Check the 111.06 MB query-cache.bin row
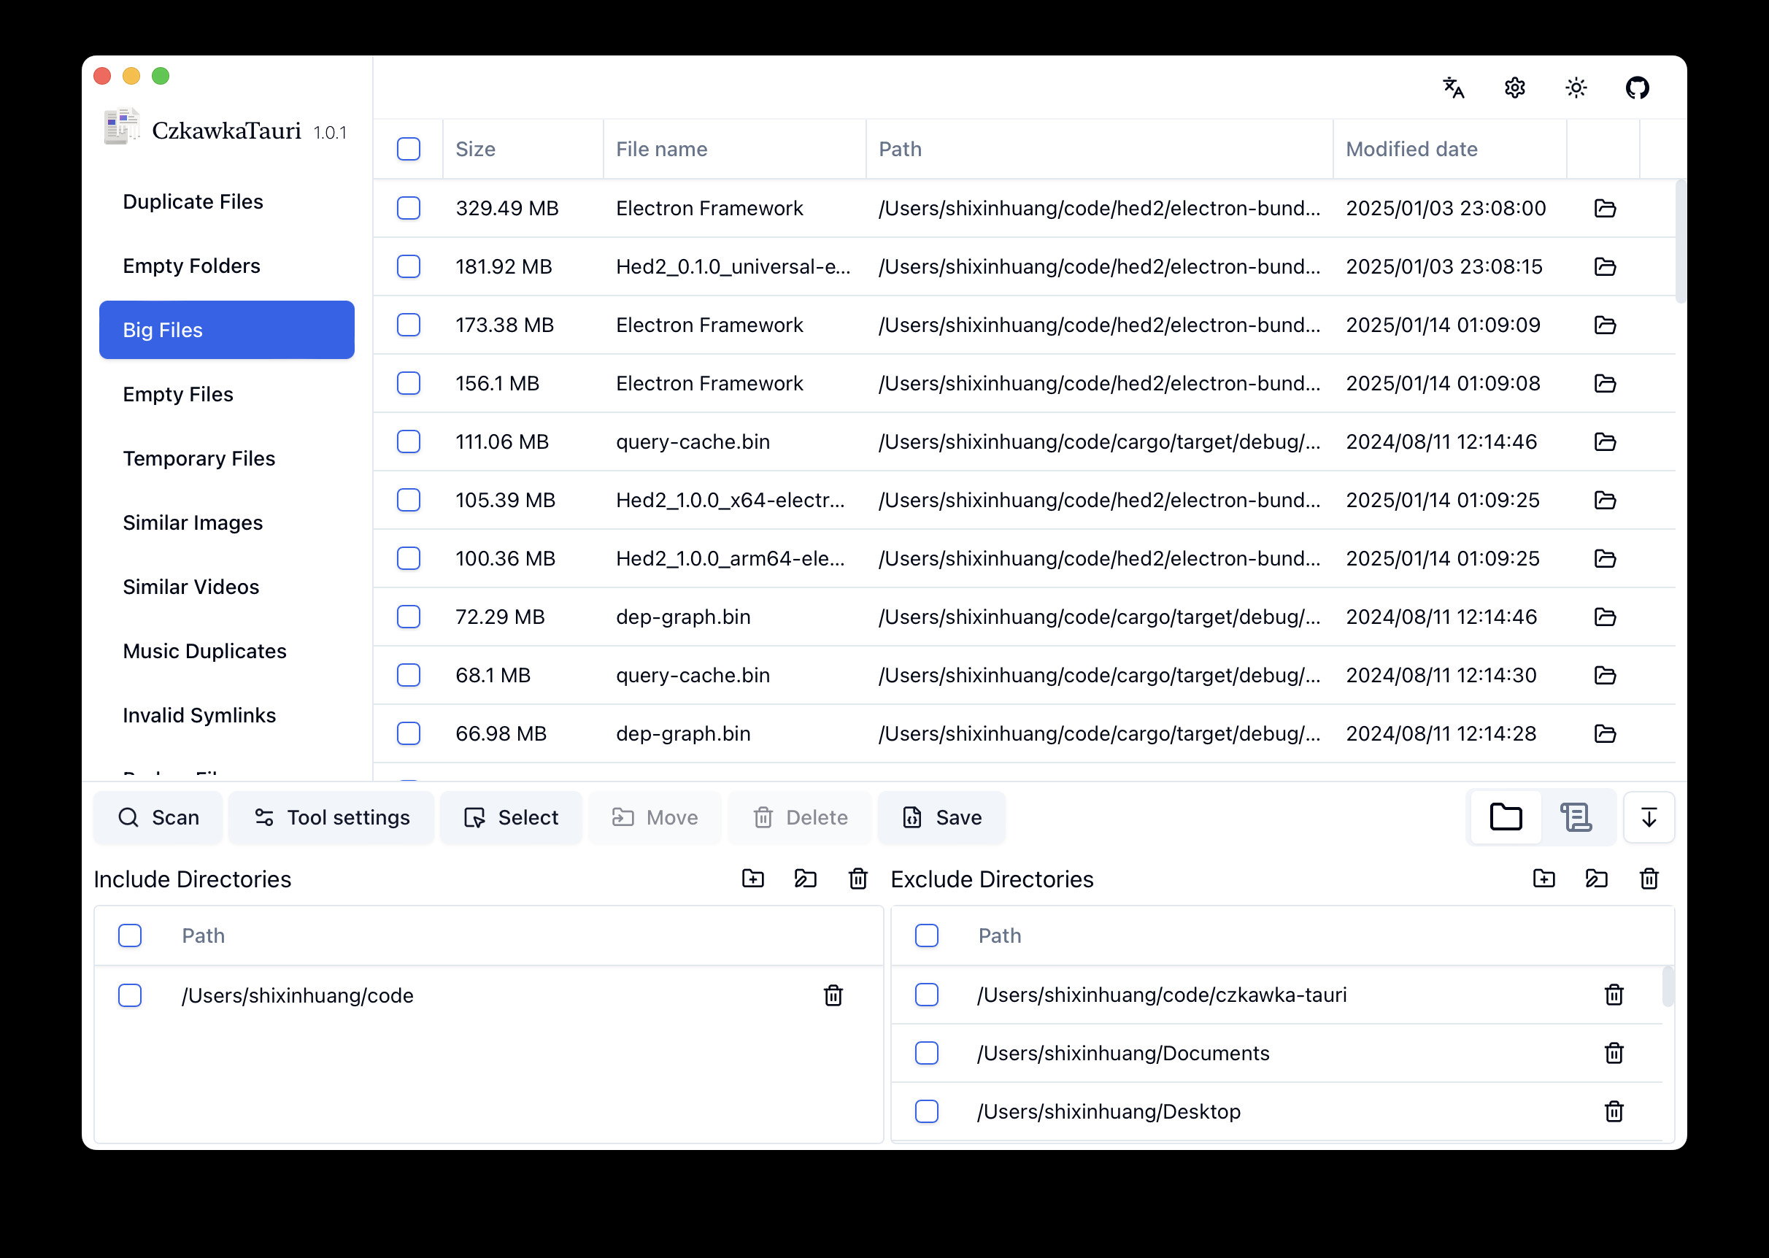 (x=408, y=441)
